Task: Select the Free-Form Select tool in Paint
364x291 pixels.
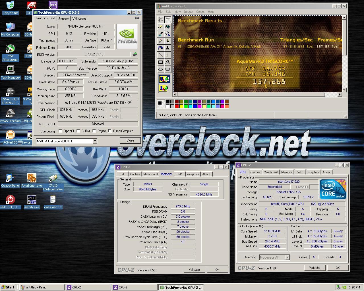Action: 161,20
